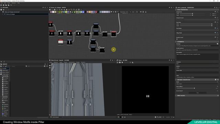Open the Lights menu in 3D view
Viewport: 220px width, 124px height.
61,62
